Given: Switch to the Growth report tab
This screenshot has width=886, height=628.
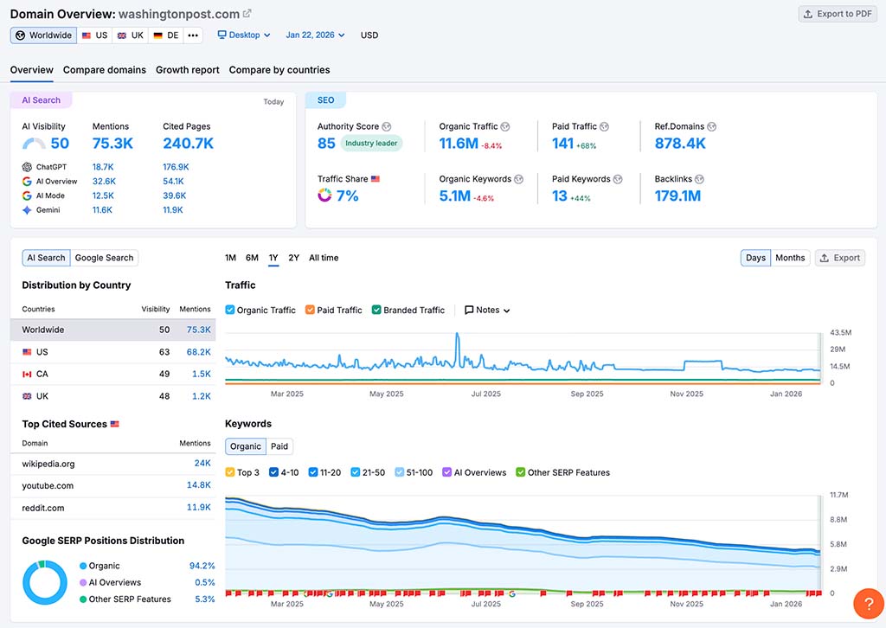Looking at the screenshot, I should pos(187,70).
